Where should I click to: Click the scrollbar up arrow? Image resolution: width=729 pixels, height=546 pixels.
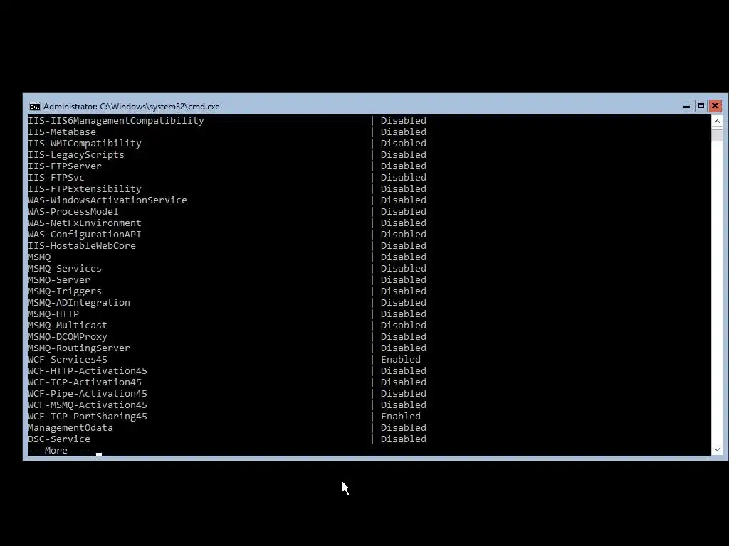[717, 121]
